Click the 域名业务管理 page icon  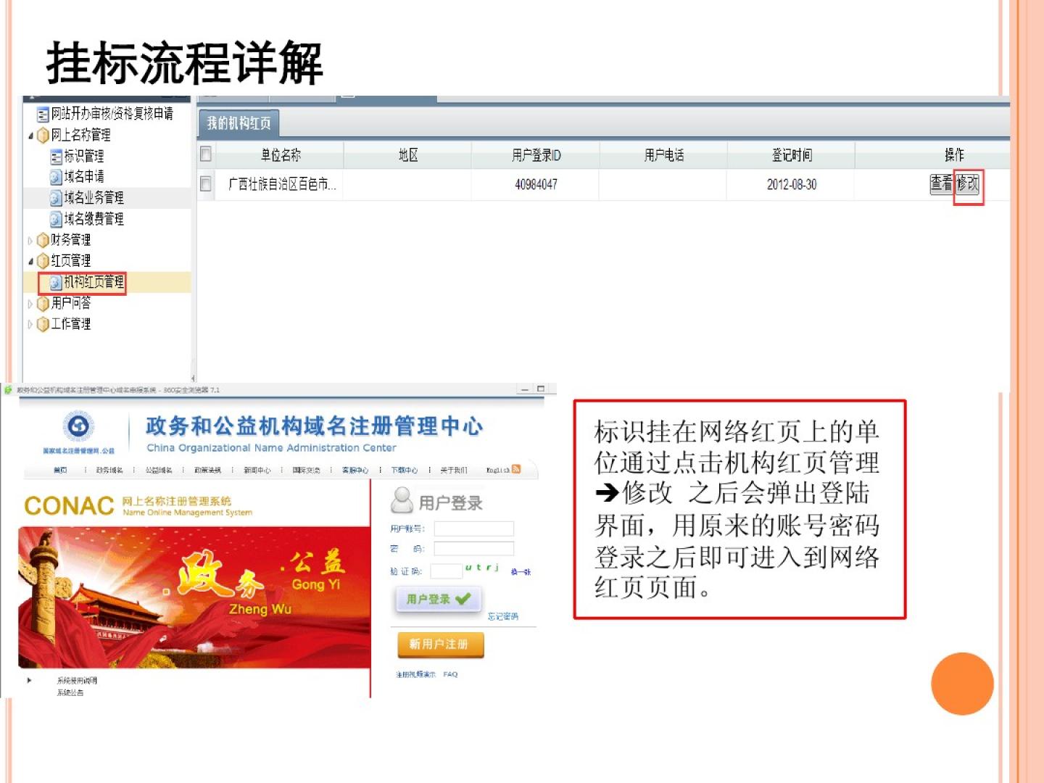click(56, 198)
